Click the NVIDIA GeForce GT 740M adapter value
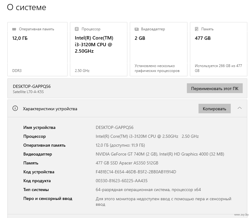 (x=126, y=154)
